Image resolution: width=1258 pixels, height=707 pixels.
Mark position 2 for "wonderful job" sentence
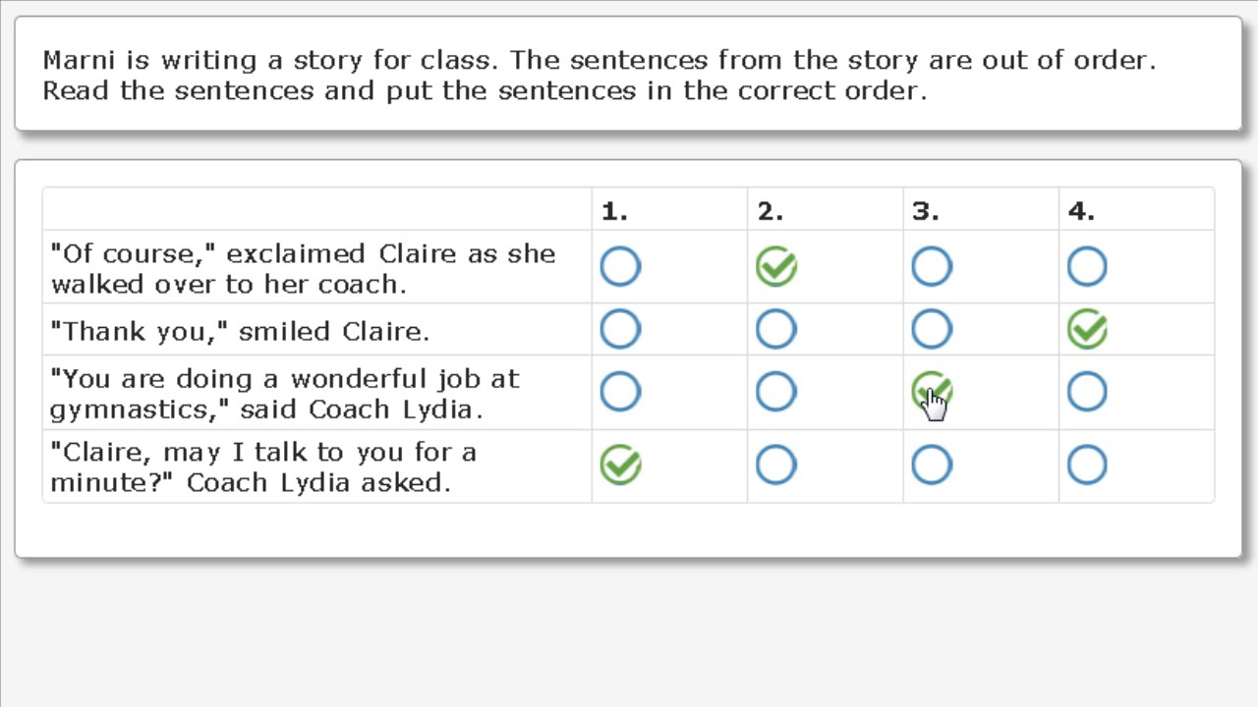776,392
